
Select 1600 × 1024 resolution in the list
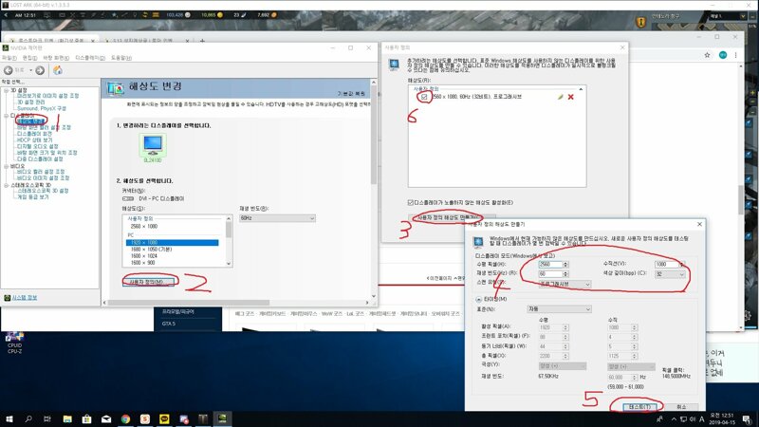[x=144, y=256]
